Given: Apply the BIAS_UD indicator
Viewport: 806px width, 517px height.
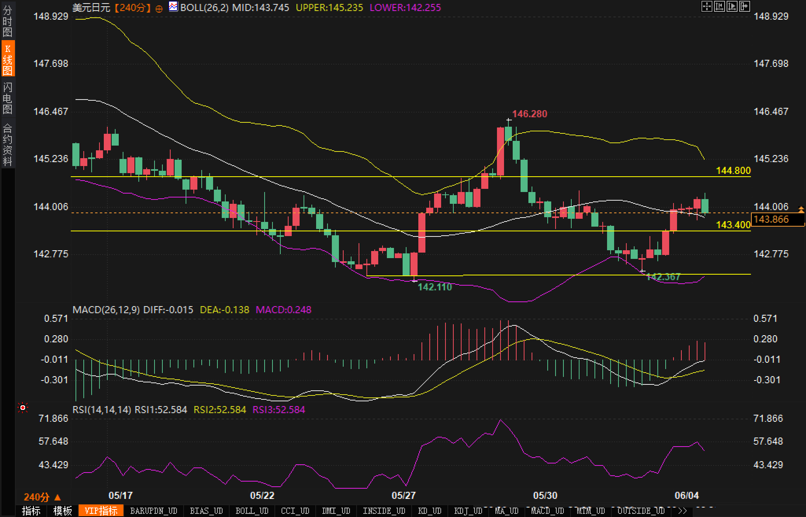Looking at the screenshot, I should coord(206,511).
